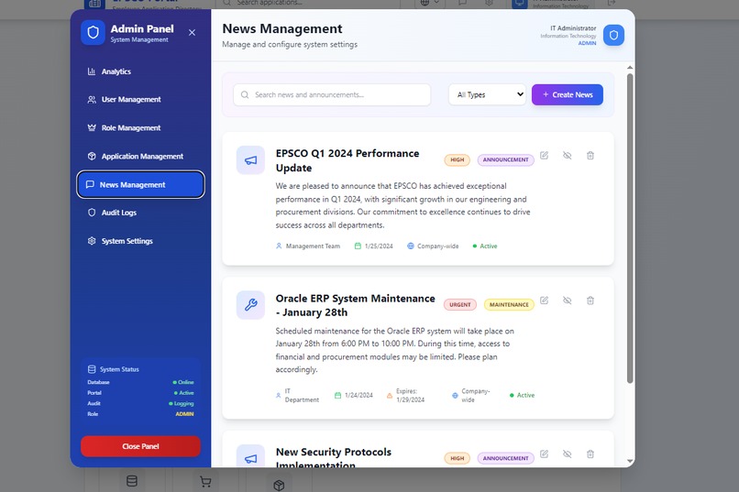Edit the New Security Protocols news
739x492 pixels.
pos(544,454)
